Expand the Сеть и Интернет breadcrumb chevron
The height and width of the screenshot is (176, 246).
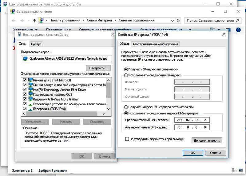116,21
